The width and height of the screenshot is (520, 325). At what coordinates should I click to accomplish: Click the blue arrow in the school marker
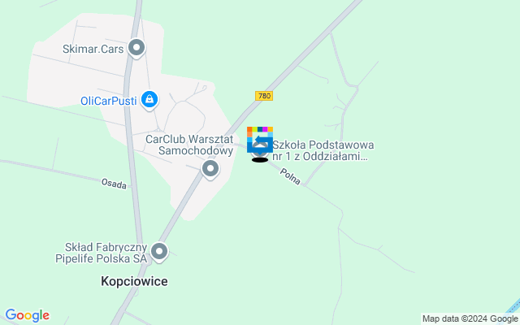[x=262, y=140]
